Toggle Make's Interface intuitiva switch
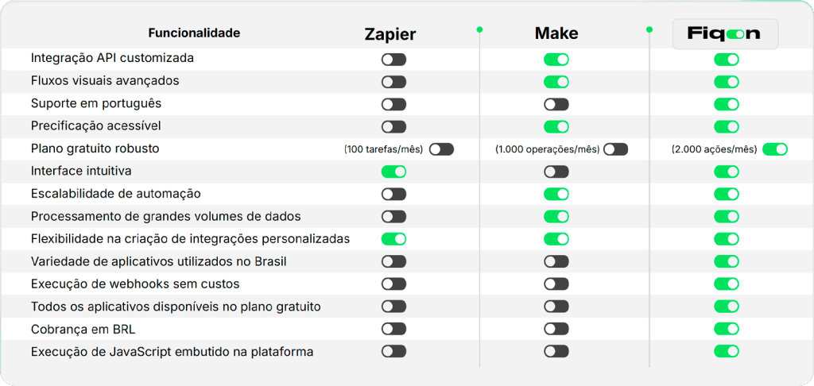Image resolution: width=814 pixels, height=386 pixels. [556, 172]
